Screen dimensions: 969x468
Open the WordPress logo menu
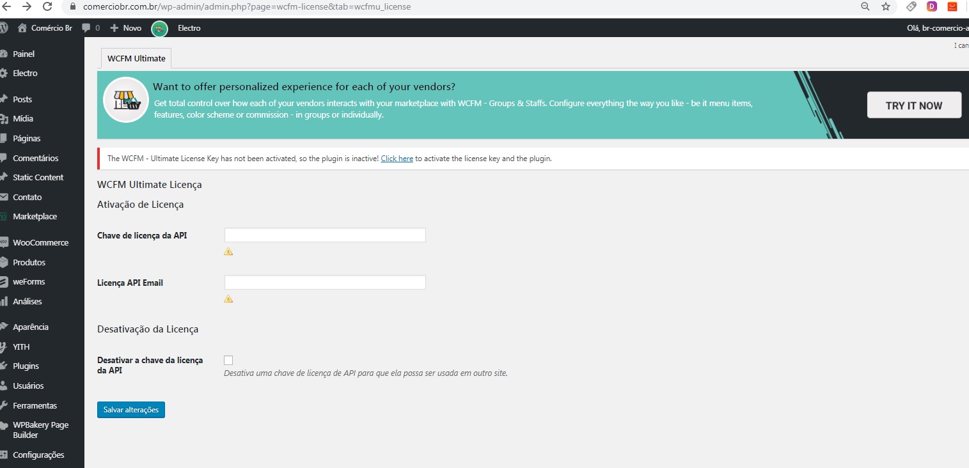coord(3,27)
